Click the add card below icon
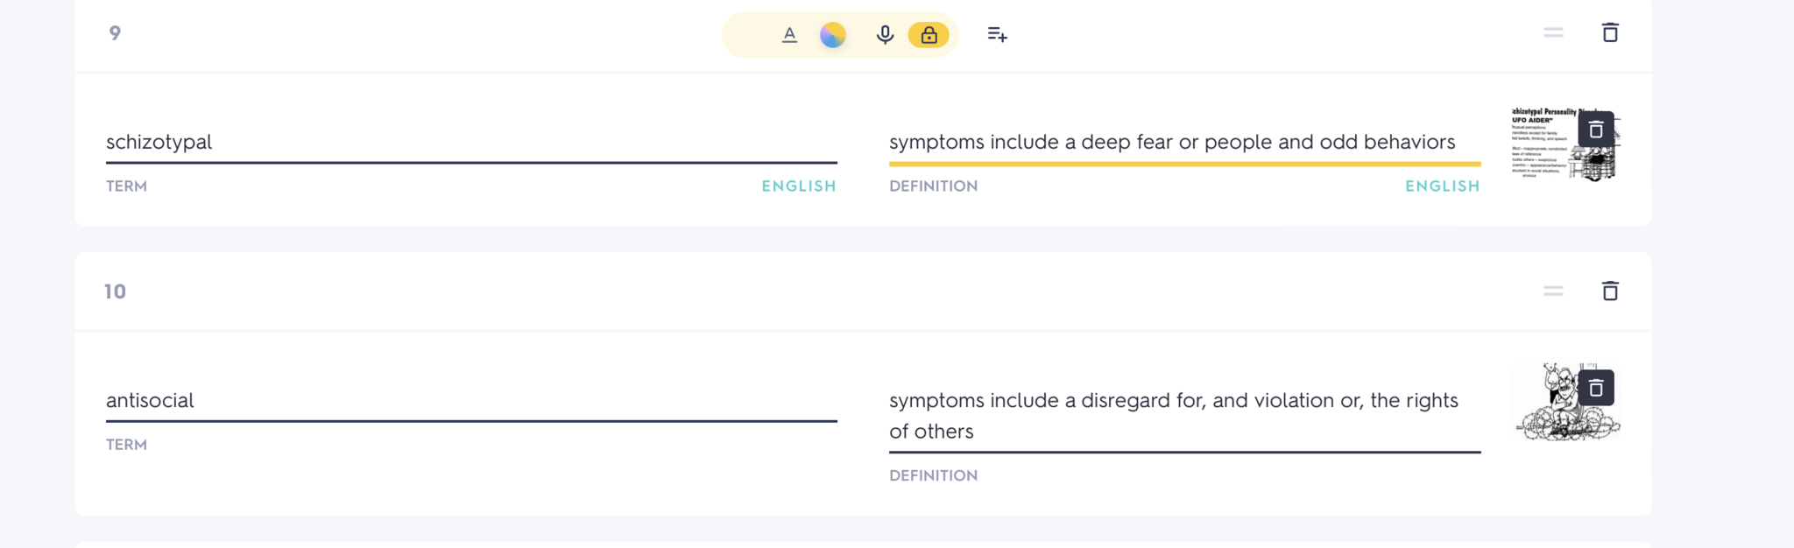Image resolution: width=1794 pixels, height=548 pixels. pyautogui.click(x=997, y=35)
